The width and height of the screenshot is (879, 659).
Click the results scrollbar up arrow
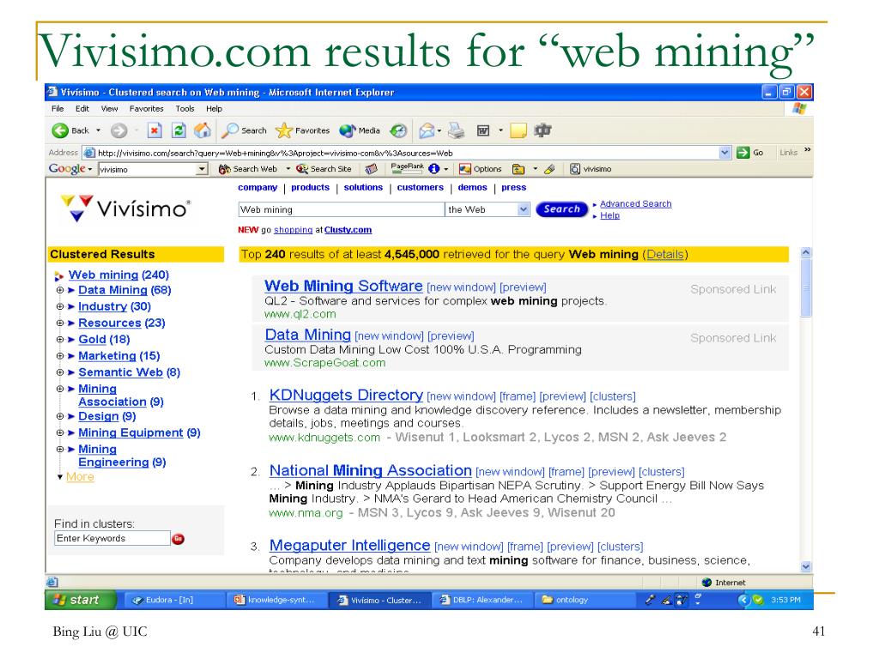point(805,253)
